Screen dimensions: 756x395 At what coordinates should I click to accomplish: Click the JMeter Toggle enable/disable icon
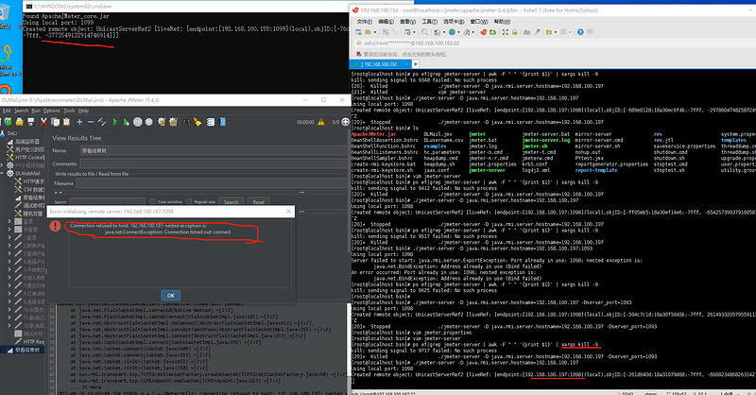click(102, 122)
